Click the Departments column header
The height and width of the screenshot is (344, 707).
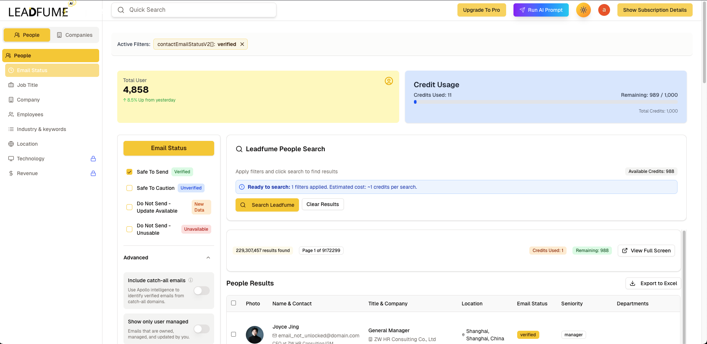pos(633,304)
